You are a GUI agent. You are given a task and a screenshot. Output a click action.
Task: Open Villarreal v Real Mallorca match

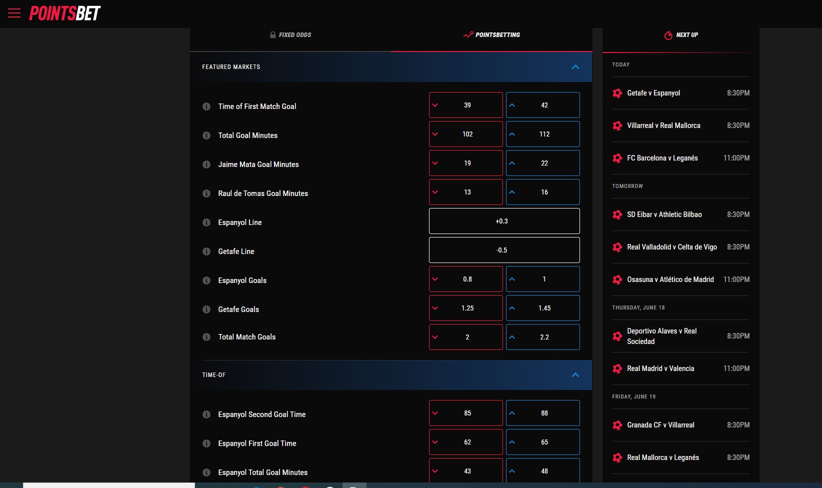(x=681, y=125)
